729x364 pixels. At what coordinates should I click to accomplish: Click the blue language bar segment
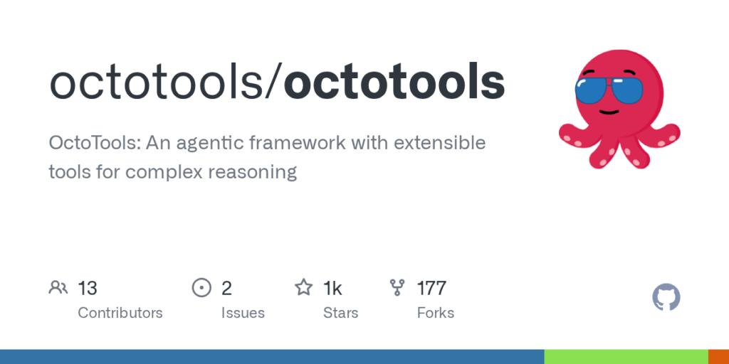coord(272,357)
